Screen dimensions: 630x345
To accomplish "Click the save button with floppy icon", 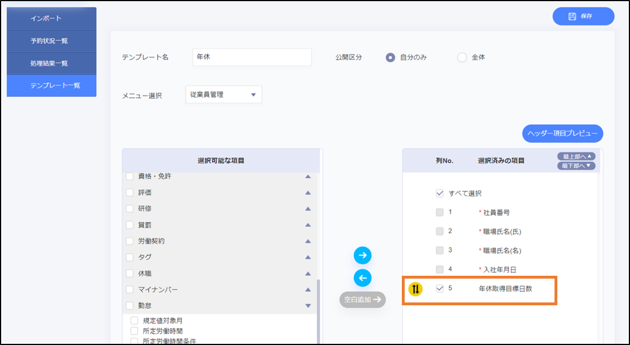I will (x=583, y=16).
